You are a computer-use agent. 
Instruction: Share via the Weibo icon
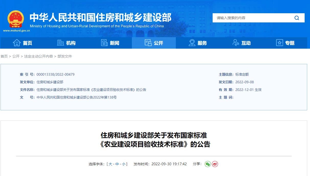click(215, 164)
